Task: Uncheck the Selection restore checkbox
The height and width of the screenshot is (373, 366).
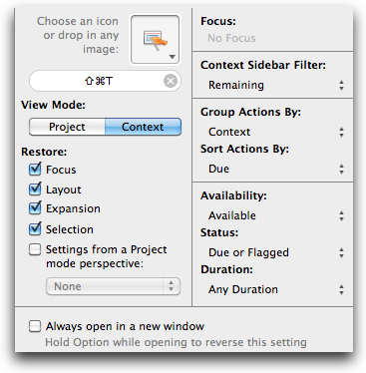Action: point(35,228)
